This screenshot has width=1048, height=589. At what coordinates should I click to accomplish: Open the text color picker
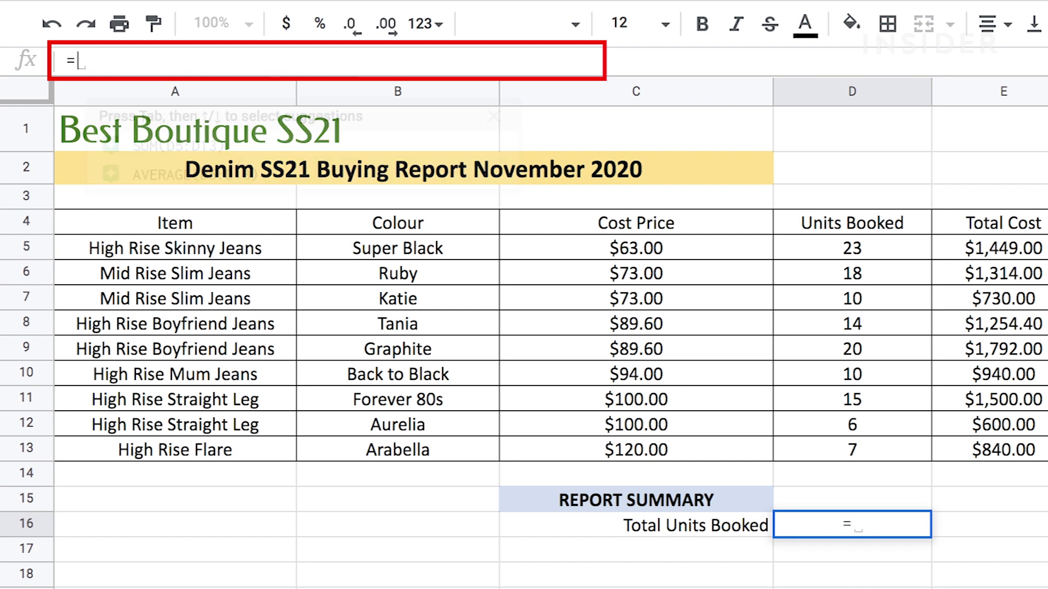805,23
